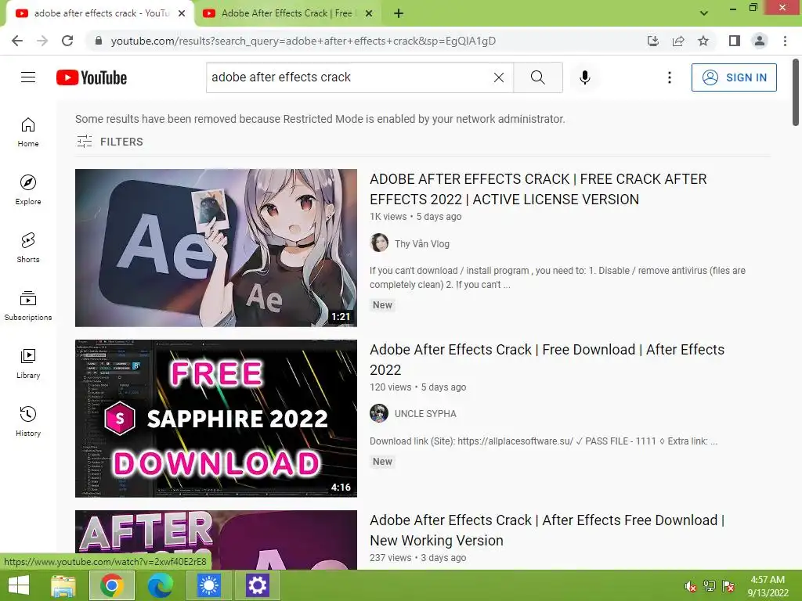Click '1K views • 5 days ago' text
802x601 pixels.
click(x=415, y=217)
